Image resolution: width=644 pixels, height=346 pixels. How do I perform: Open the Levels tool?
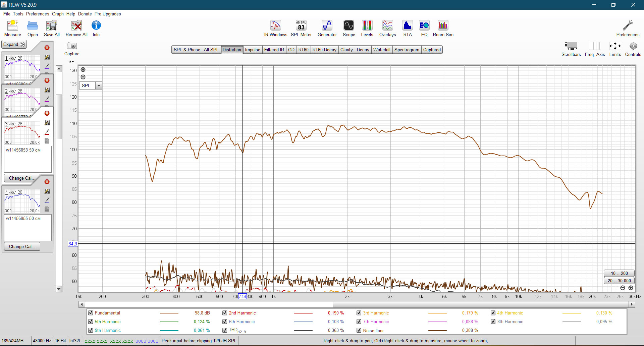point(367,25)
